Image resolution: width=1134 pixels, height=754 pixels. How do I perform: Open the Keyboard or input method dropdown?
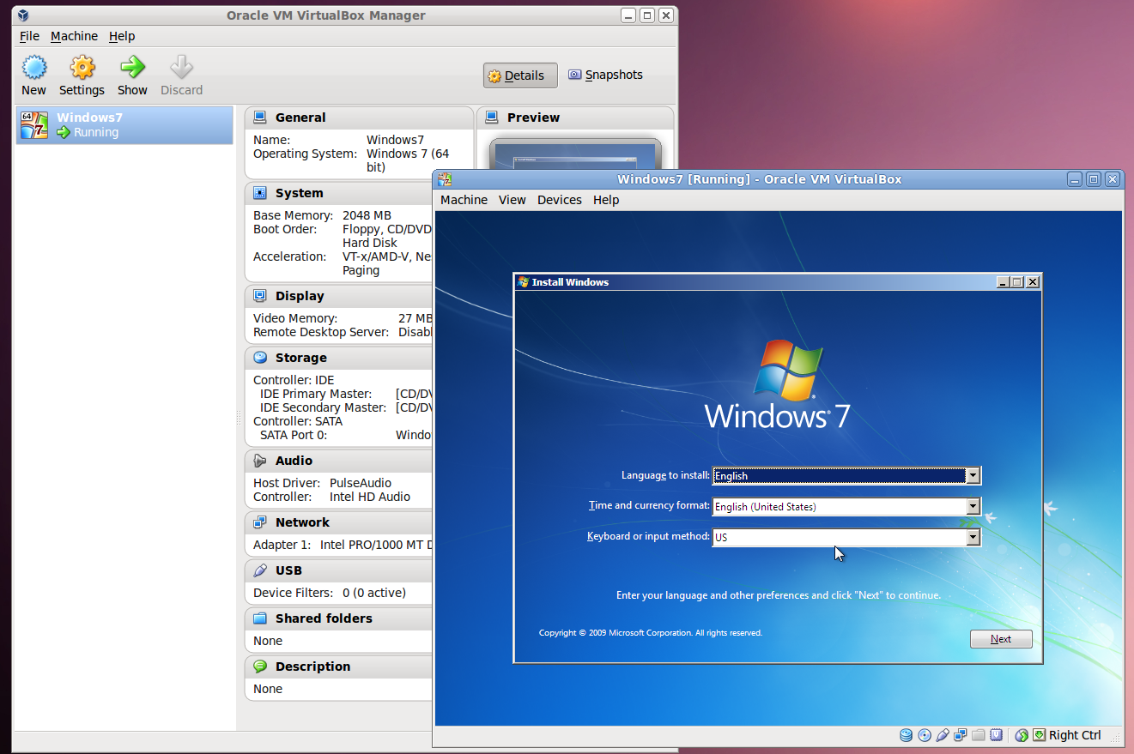973,538
